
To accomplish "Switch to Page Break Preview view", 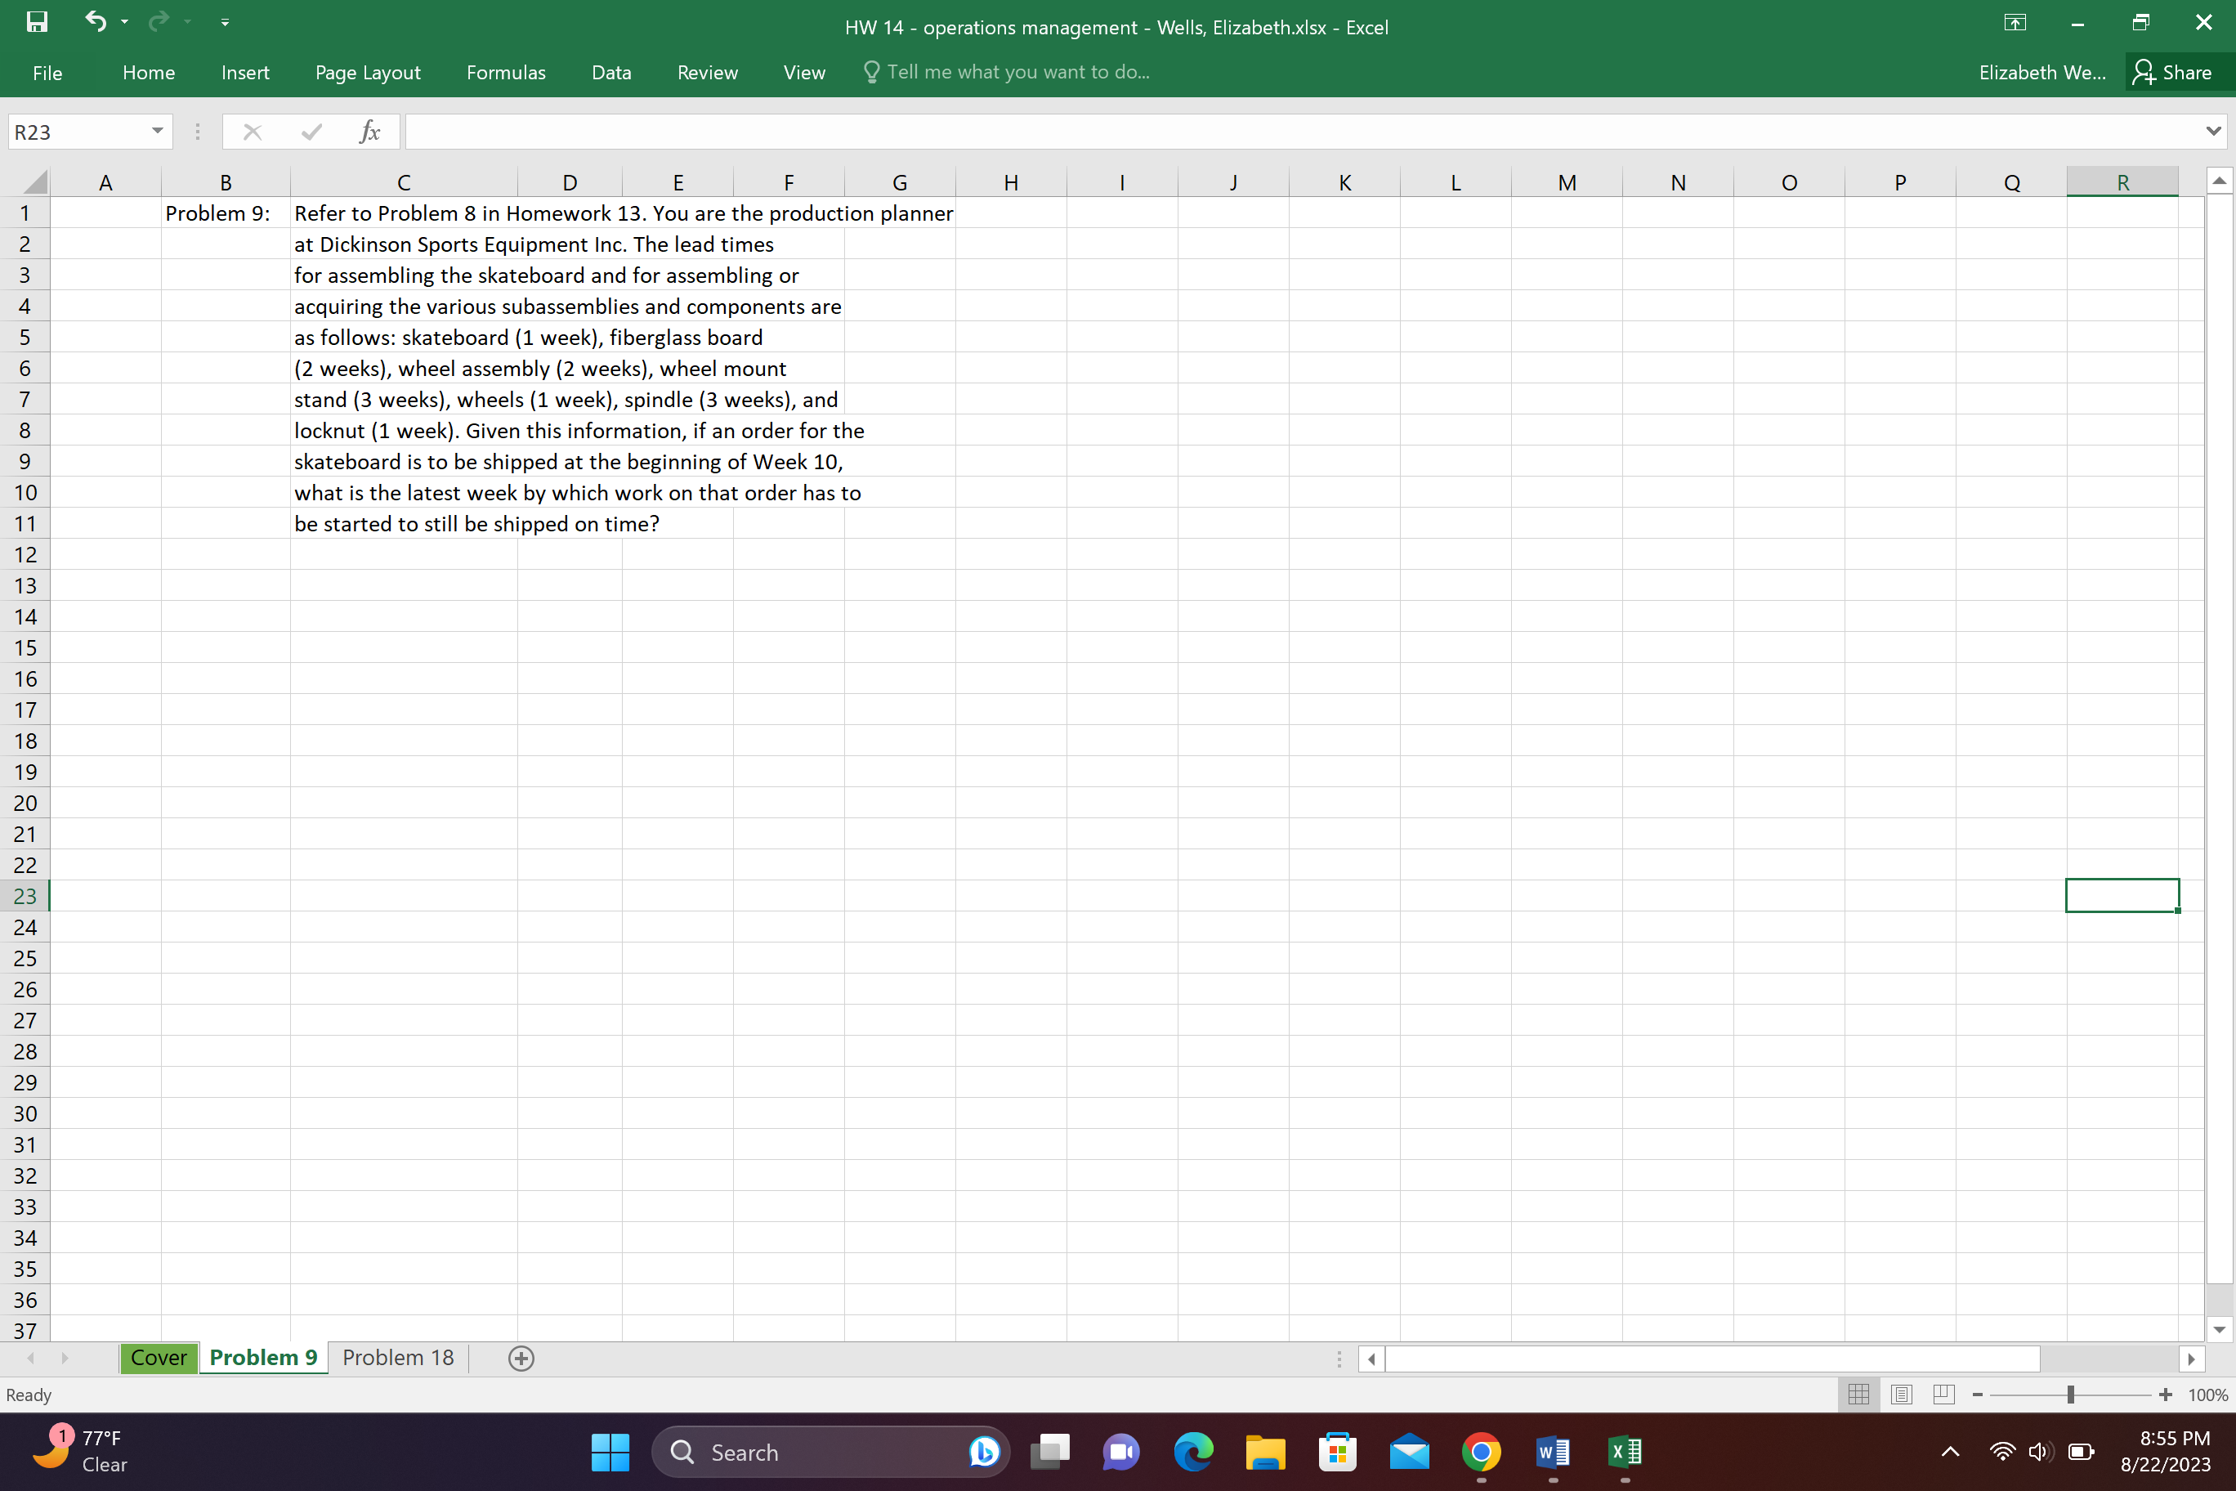I will (x=1943, y=1395).
